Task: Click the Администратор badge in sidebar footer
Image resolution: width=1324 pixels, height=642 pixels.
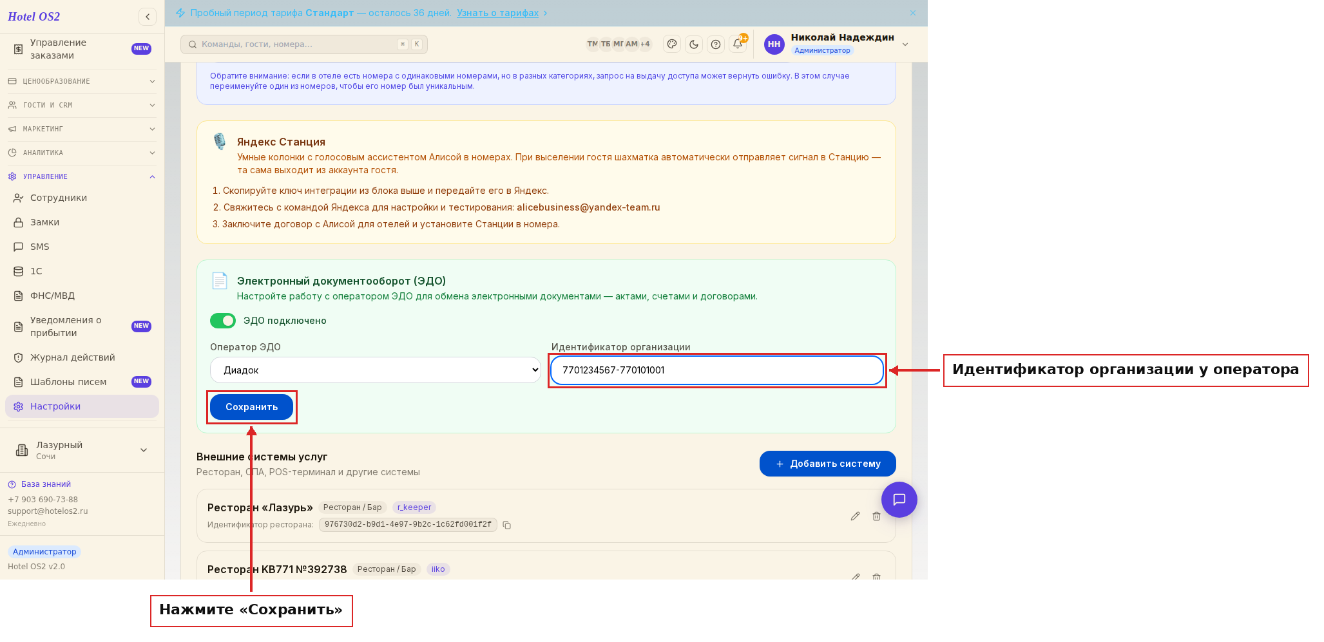Action: coord(44,552)
